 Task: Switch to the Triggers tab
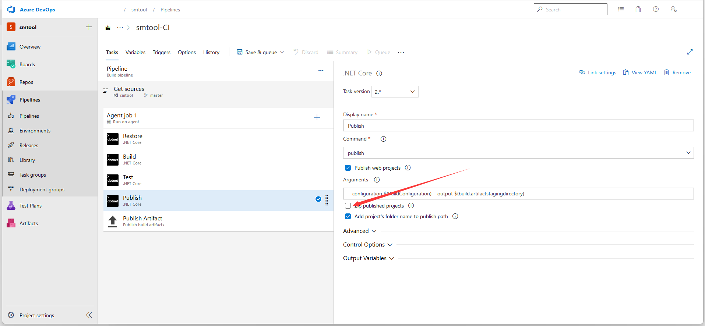tap(161, 52)
